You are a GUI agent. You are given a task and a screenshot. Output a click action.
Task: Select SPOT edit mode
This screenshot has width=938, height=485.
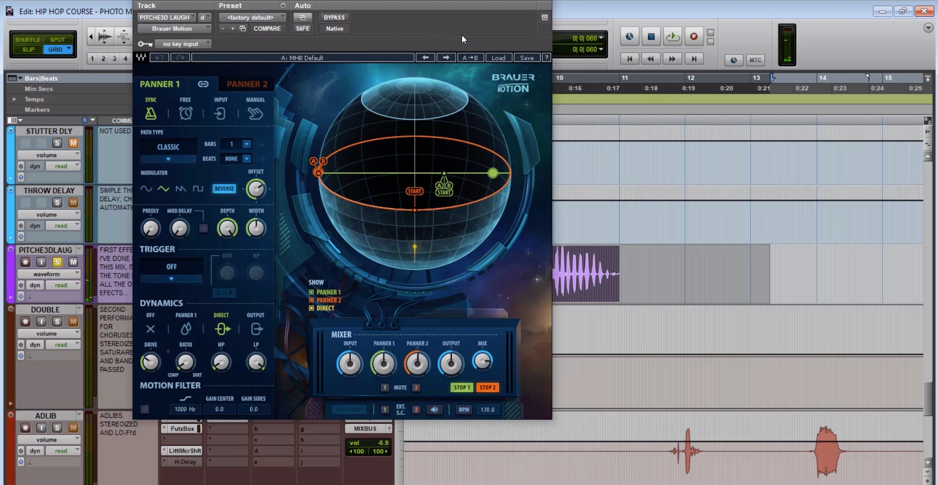(x=58, y=40)
